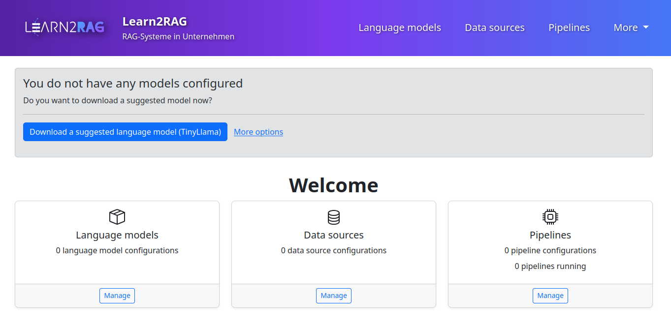Click Manage on the Data sources card
Viewport: 671px width, 327px height.
coord(333,296)
